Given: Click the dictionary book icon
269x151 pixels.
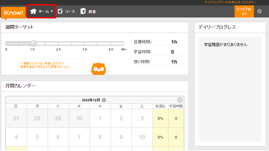Looking at the screenshot, I should click(83, 11).
